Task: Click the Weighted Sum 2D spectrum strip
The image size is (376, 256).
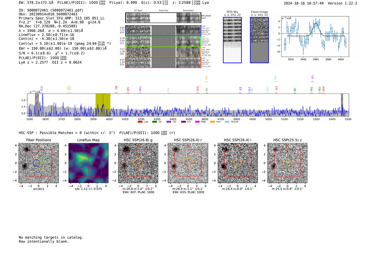Action: tap(163, 18)
